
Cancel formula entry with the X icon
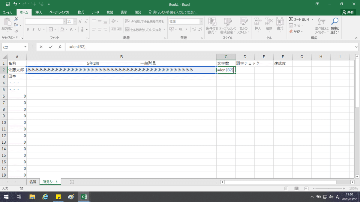click(x=41, y=47)
